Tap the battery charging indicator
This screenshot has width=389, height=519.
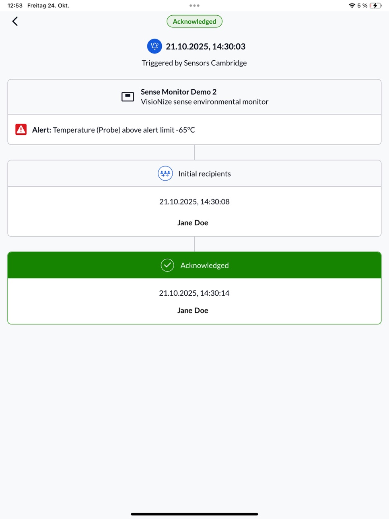point(375,6)
